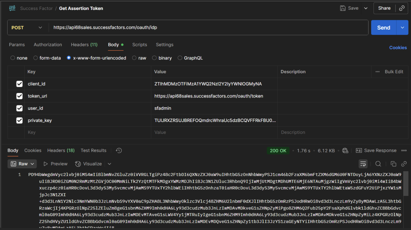
Task: Open the Params tab
Action: click(x=17, y=45)
